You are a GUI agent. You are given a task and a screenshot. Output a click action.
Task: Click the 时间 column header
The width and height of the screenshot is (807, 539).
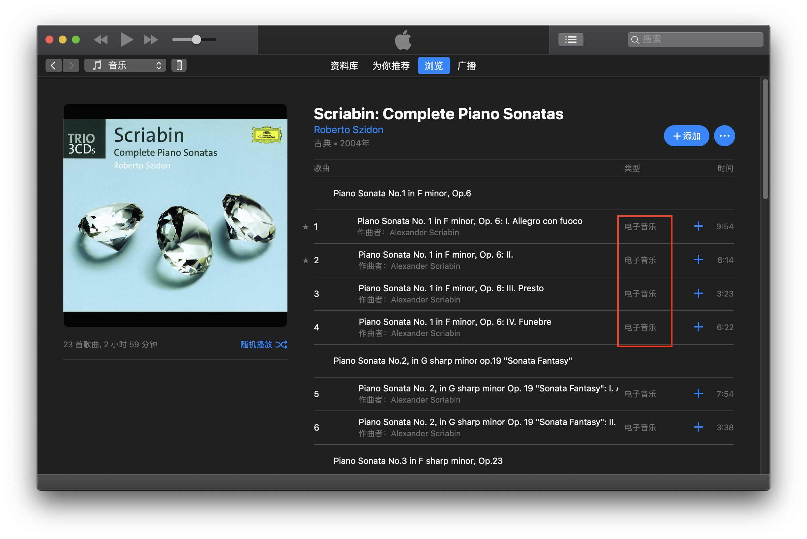(725, 168)
